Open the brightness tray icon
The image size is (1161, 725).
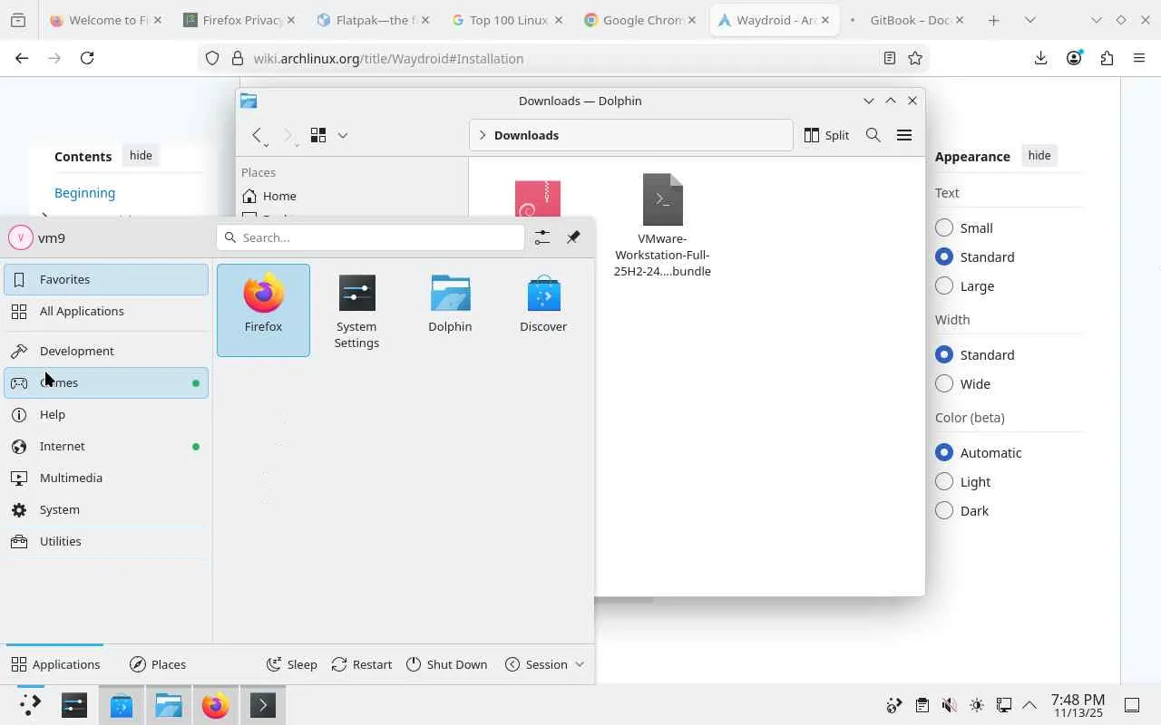[x=976, y=705]
